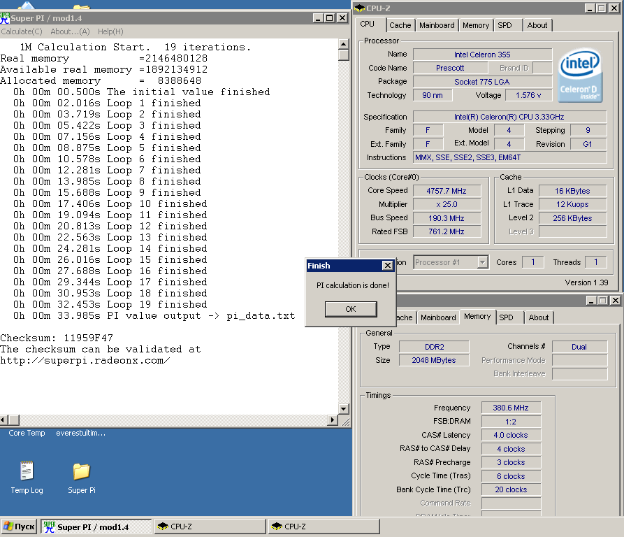Click the Instructions field 'MMX, SSE, SSE2, SSE3, EM64T'
Viewport: 624px width, 537px height.
(x=509, y=157)
